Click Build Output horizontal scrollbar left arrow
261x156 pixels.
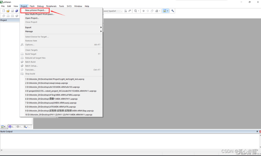[x=2, y=150]
